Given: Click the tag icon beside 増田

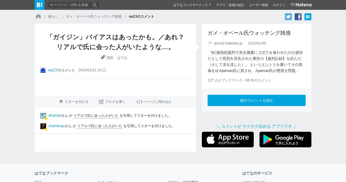Looking at the screenshot, I should tap(103, 57).
